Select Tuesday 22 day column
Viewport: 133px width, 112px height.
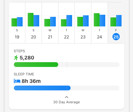(x=66, y=23)
